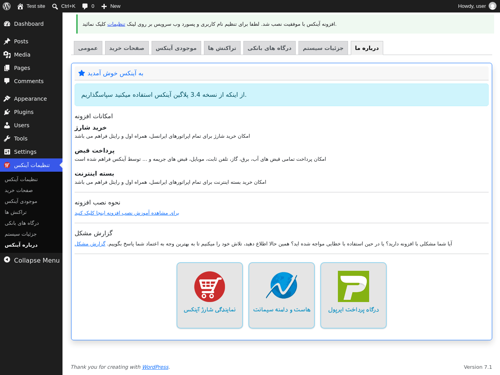Click the Dashboard gauge icon
Viewport: 500px width, 375px height.
(x=7, y=24)
